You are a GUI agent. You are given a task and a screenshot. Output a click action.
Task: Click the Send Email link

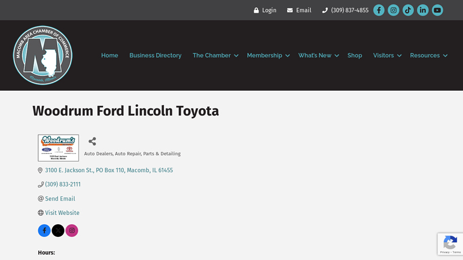[60, 199]
